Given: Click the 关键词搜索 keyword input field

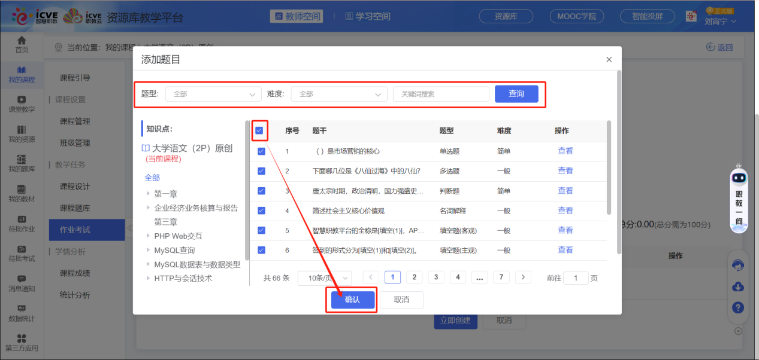Looking at the screenshot, I should 441,94.
